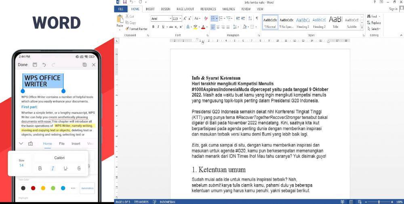Click the Shading paint bucket icon
Screen dimensions: 404x204
[x=244, y=27]
